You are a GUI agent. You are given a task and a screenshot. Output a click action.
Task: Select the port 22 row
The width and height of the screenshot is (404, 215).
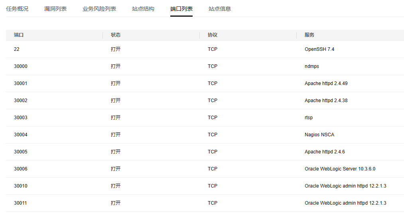(205, 49)
